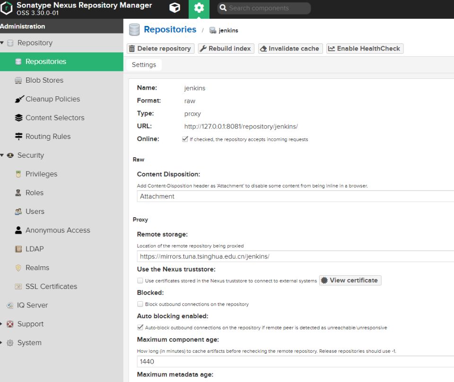This screenshot has height=382, width=454.
Task: Collapse the Security tree section arrow
Action: [x=2, y=155]
